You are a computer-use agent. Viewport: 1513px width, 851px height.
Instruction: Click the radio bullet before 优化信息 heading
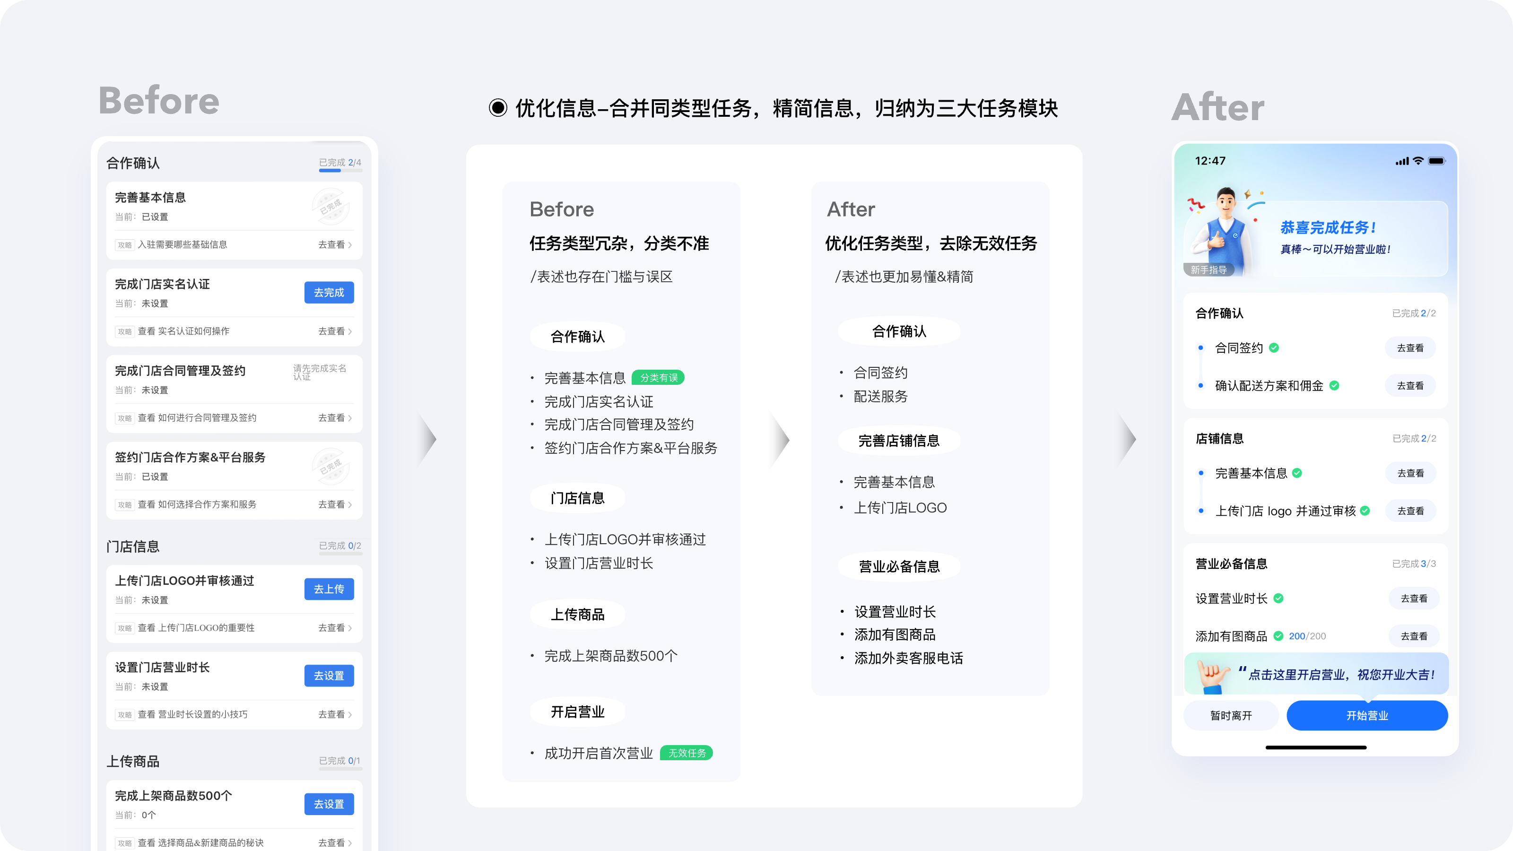pyautogui.click(x=498, y=107)
